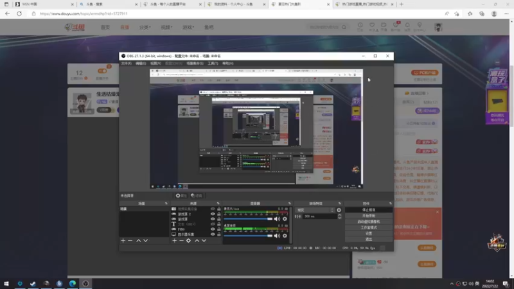Open the follow heart icon in Douyu header
The image size is (514, 289).
372,26
